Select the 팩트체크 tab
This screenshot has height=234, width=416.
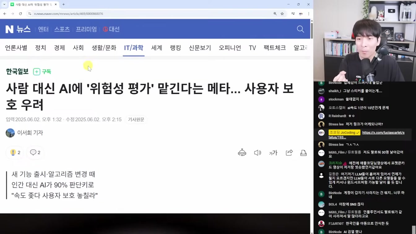coord(275,48)
